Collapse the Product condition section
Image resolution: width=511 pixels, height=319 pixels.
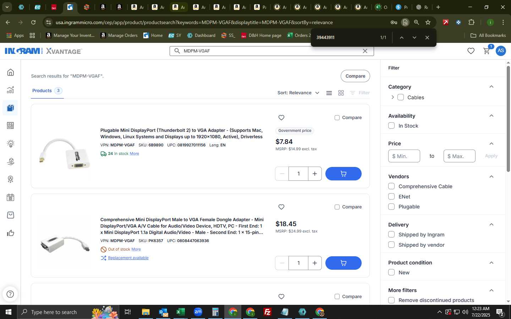(x=491, y=263)
